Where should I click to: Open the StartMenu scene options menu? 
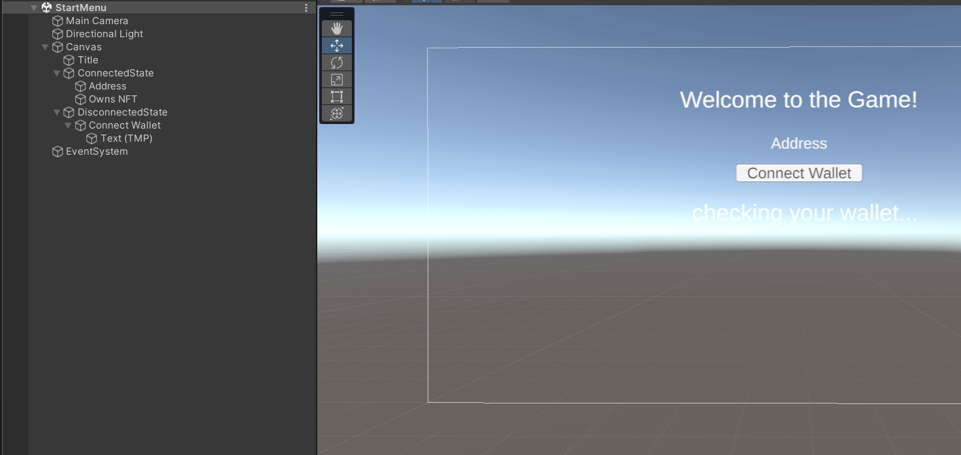(305, 7)
